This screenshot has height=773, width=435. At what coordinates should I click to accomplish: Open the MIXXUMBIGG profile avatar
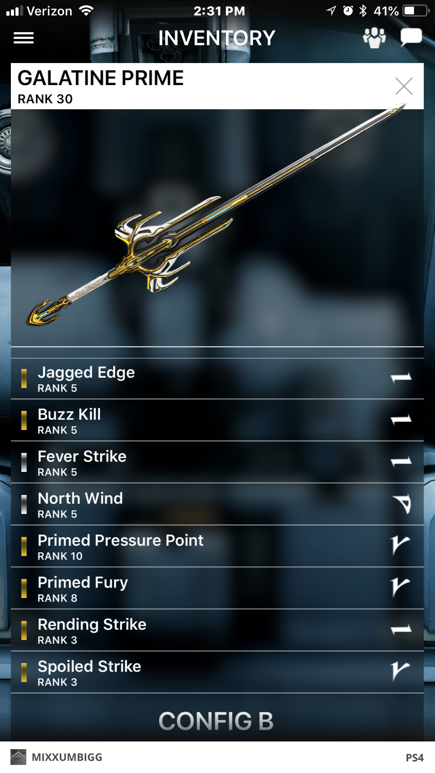pyautogui.click(x=18, y=757)
